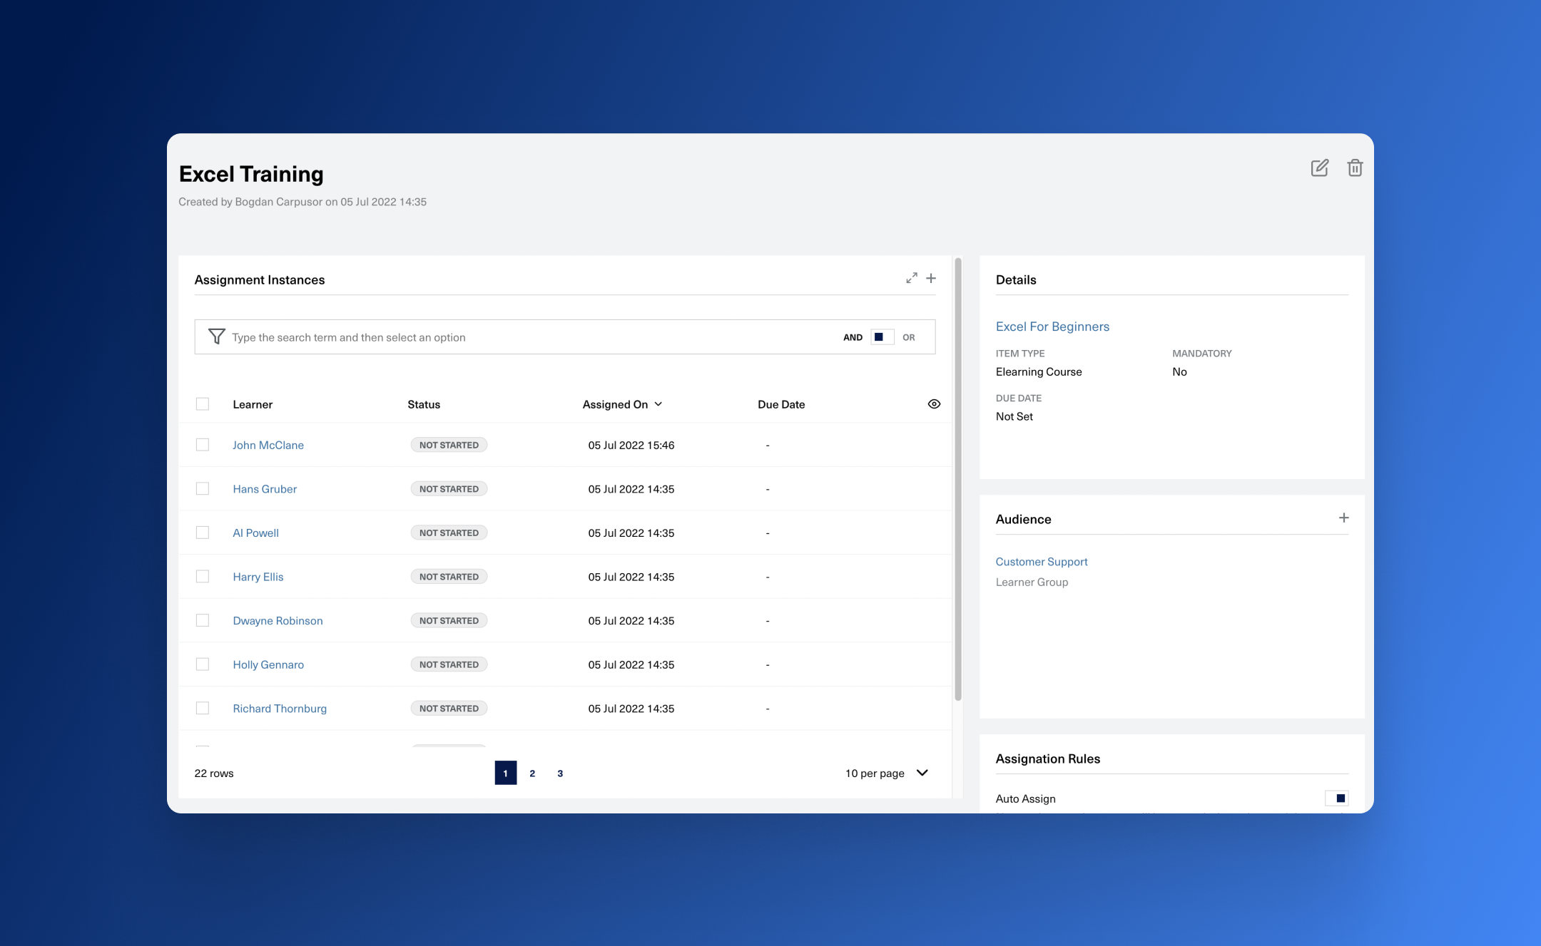The image size is (1541, 946).
Task: Open the 10 per page dropdown
Action: pos(887,773)
